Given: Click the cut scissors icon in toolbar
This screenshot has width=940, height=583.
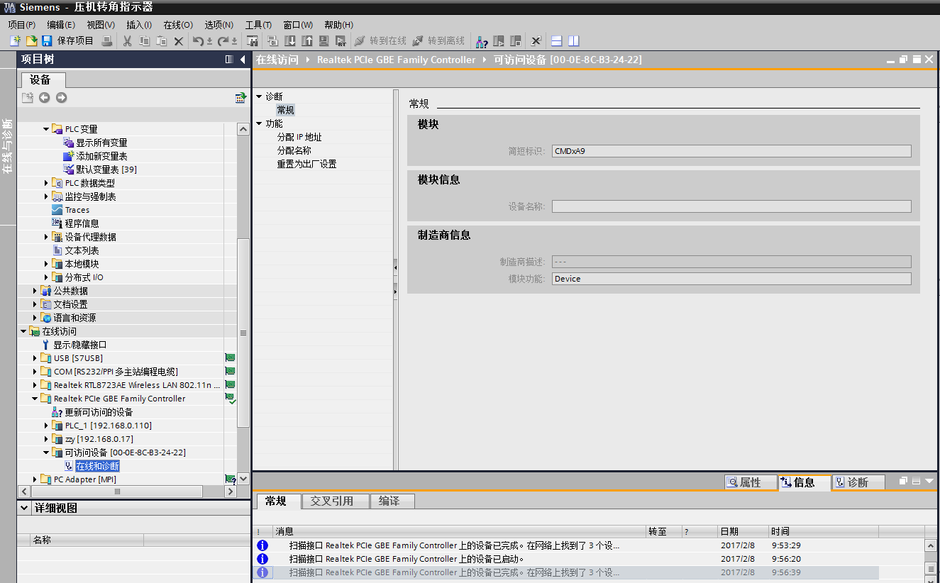Looking at the screenshot, I should 127,41.
